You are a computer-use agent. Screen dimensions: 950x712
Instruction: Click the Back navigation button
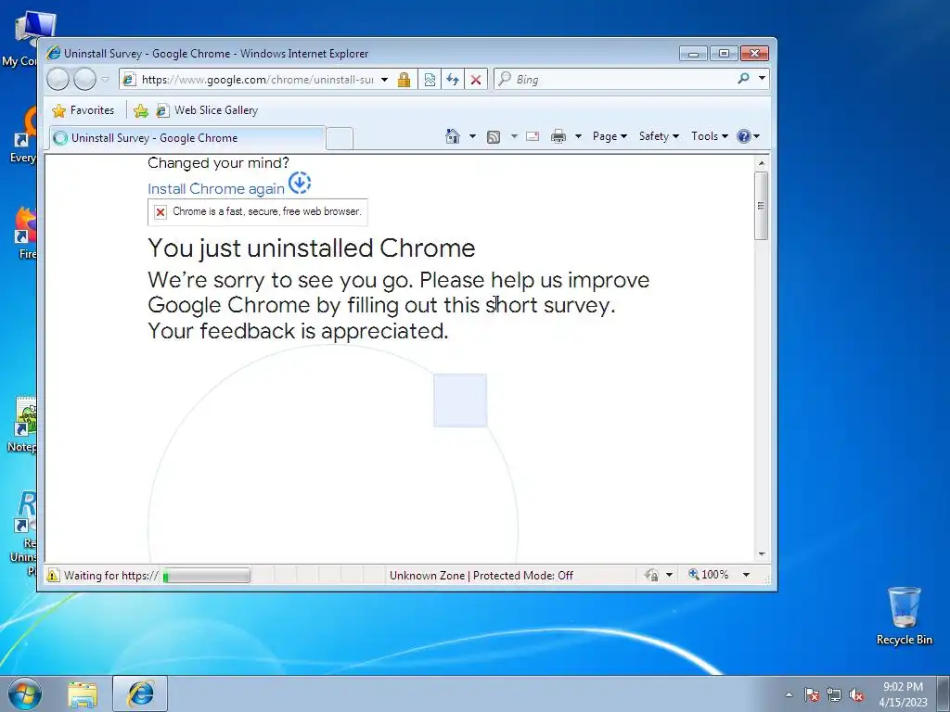[x=58, y=80]
